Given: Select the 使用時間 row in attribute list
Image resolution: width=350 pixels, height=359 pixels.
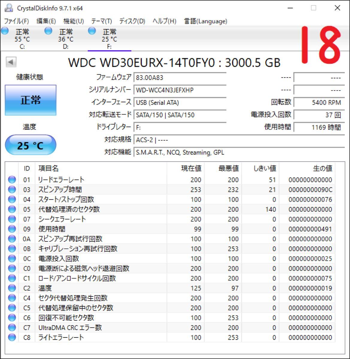Looking at the screenshot, I should point(90,229).
